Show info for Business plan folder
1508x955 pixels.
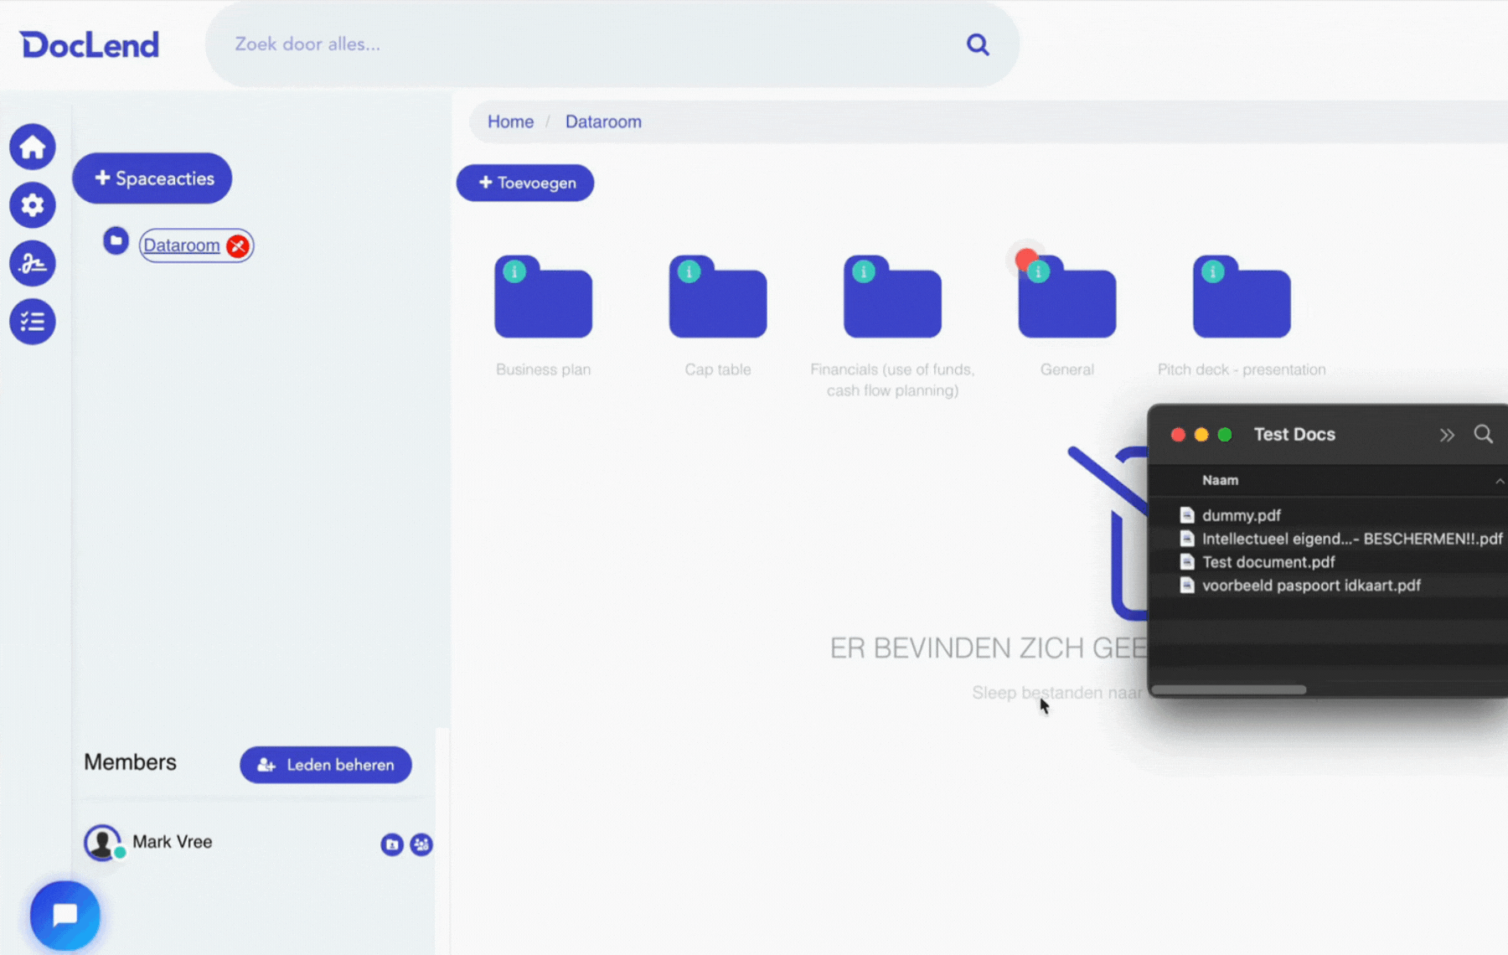514,271
